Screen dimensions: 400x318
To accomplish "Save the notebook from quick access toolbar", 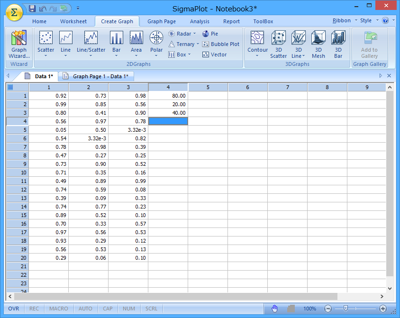I will [x=32, y=9].
